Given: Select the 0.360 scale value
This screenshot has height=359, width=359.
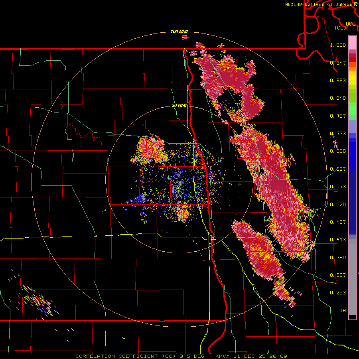Looking at the screenshot, I should pos(338,257).
